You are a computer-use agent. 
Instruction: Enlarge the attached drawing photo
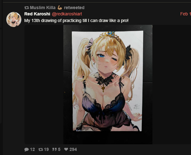point(108,85)
